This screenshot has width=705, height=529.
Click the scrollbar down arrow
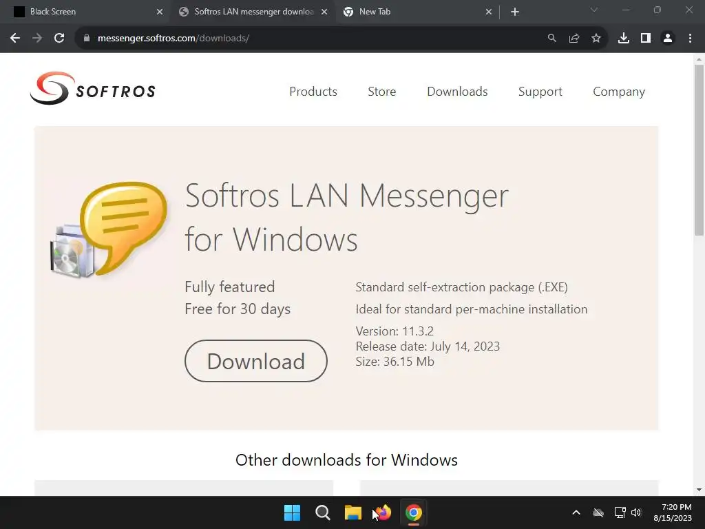point(699,490)
